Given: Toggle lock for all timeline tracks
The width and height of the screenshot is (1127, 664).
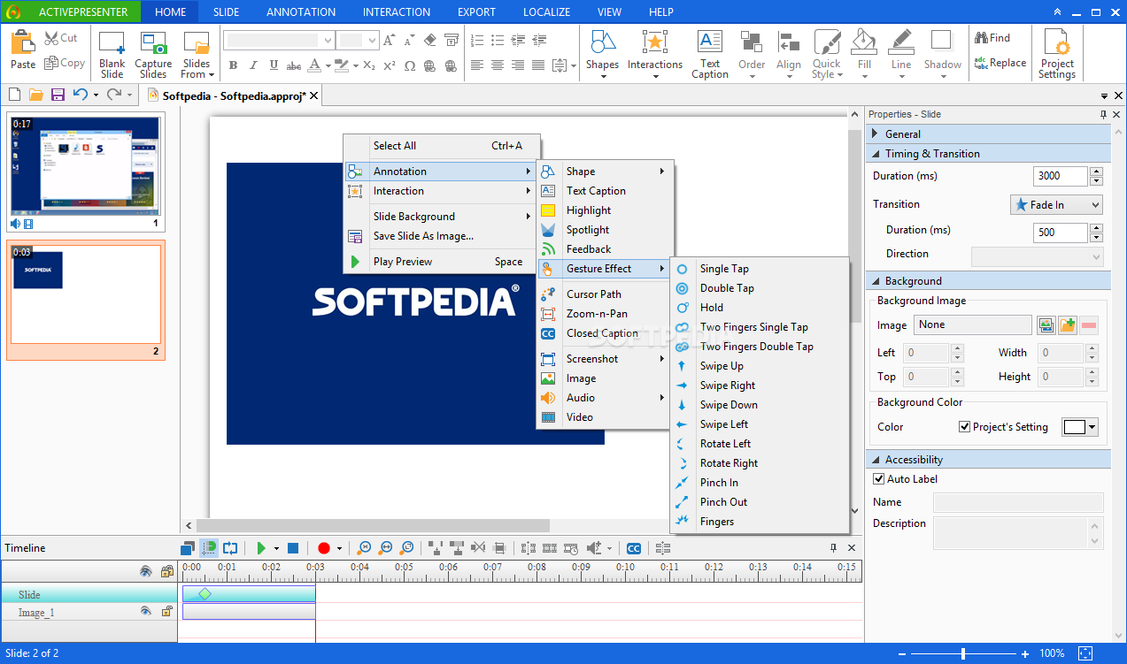Looking at the screenshot, I should pyautogui.click(x=166, y=571).
